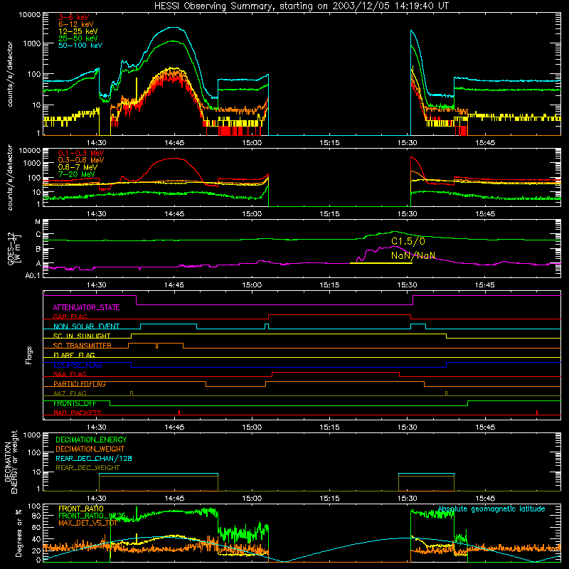Select the 25-50 keV legend label
The width and height of the screenshot is (569, 569).
(78, 38)
